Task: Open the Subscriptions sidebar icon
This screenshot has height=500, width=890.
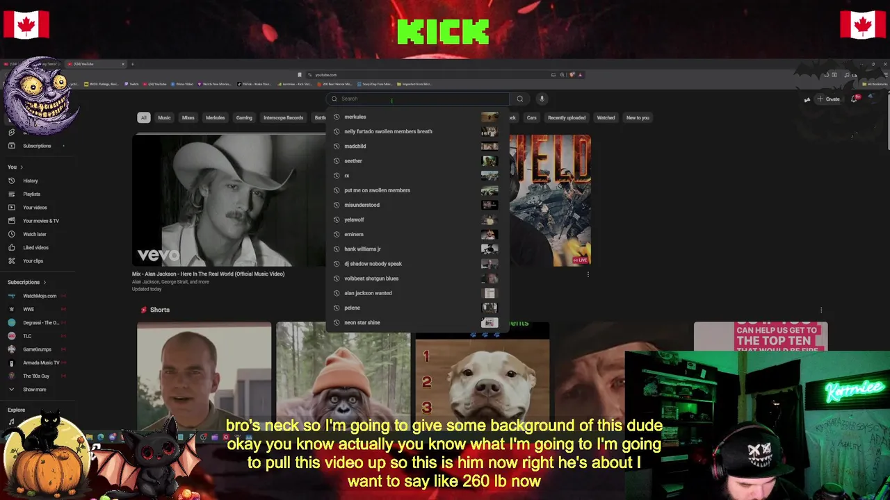Action: [11, 146]
